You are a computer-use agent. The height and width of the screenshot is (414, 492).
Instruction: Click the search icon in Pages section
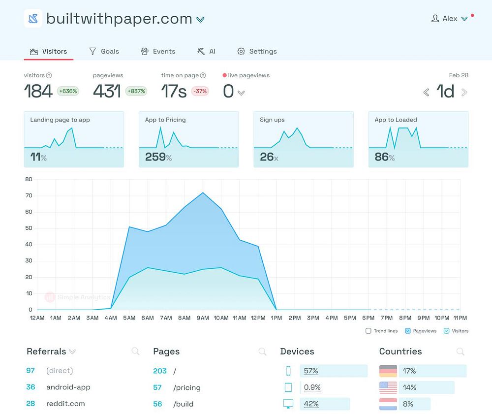[262, 351]
